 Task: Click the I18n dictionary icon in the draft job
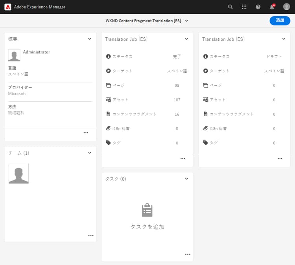point(205,128)
